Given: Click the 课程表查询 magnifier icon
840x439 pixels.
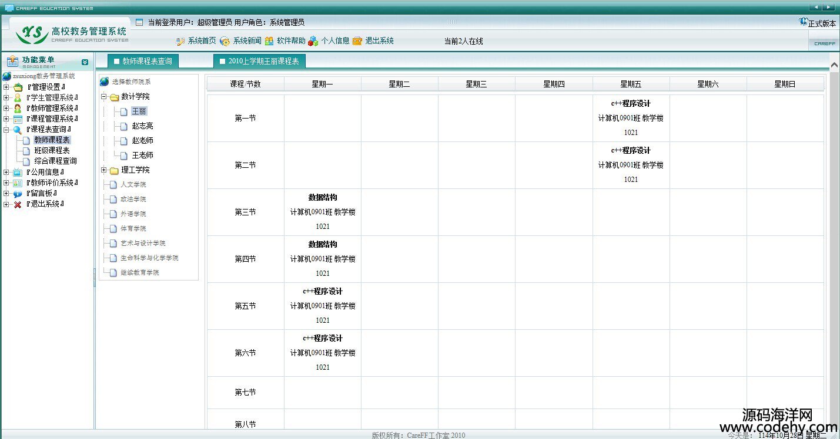Looking at the screenshot, I should [x=18, y=130].
